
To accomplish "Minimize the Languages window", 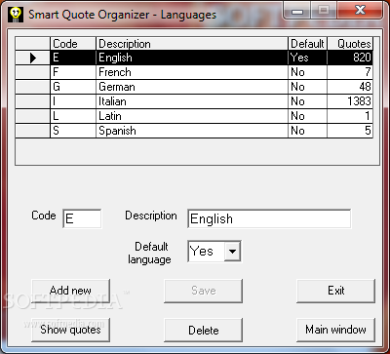I will click(297, 11).
